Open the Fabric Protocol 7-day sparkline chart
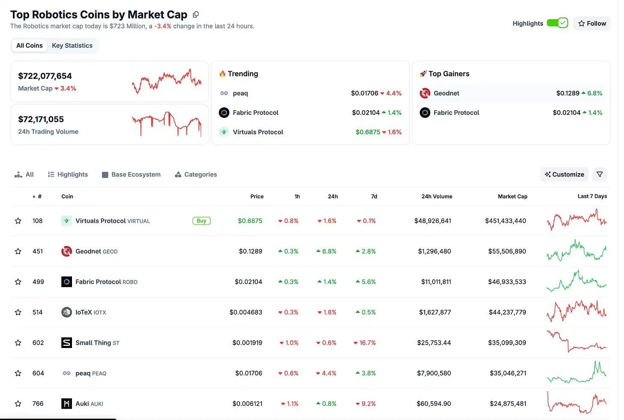The width and height of the screenshot is (624, 420). pos(576,282)
